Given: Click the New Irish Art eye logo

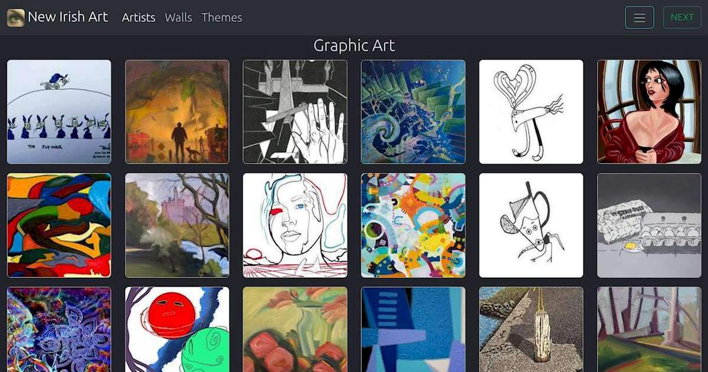Looking at the screenshot, I should 15,17.
